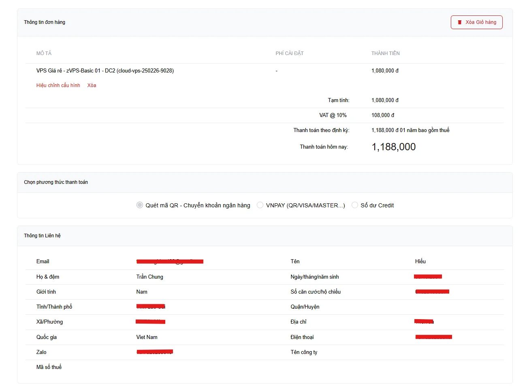Select Quét mã QR bank transfer option
The height and width of the screenshot is (388, 529).
click(x=140, y=205)
